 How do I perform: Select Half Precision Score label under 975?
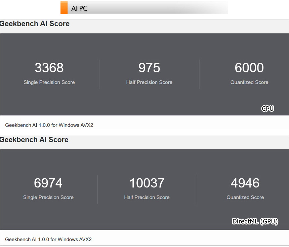pyautogui.click(x=149, y=82)
